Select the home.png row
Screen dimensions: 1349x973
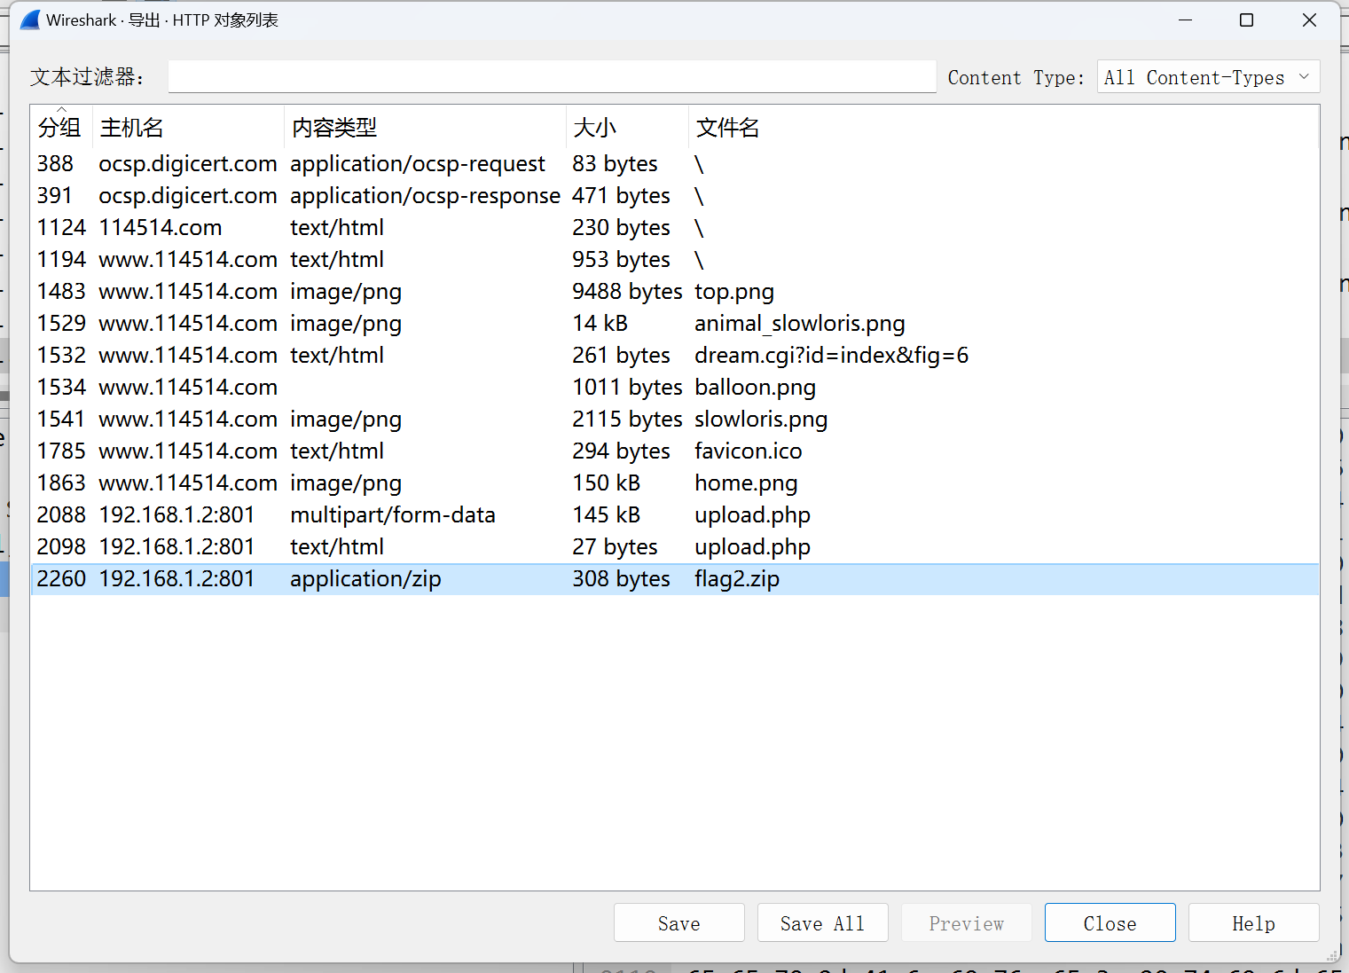pos(675,483)
